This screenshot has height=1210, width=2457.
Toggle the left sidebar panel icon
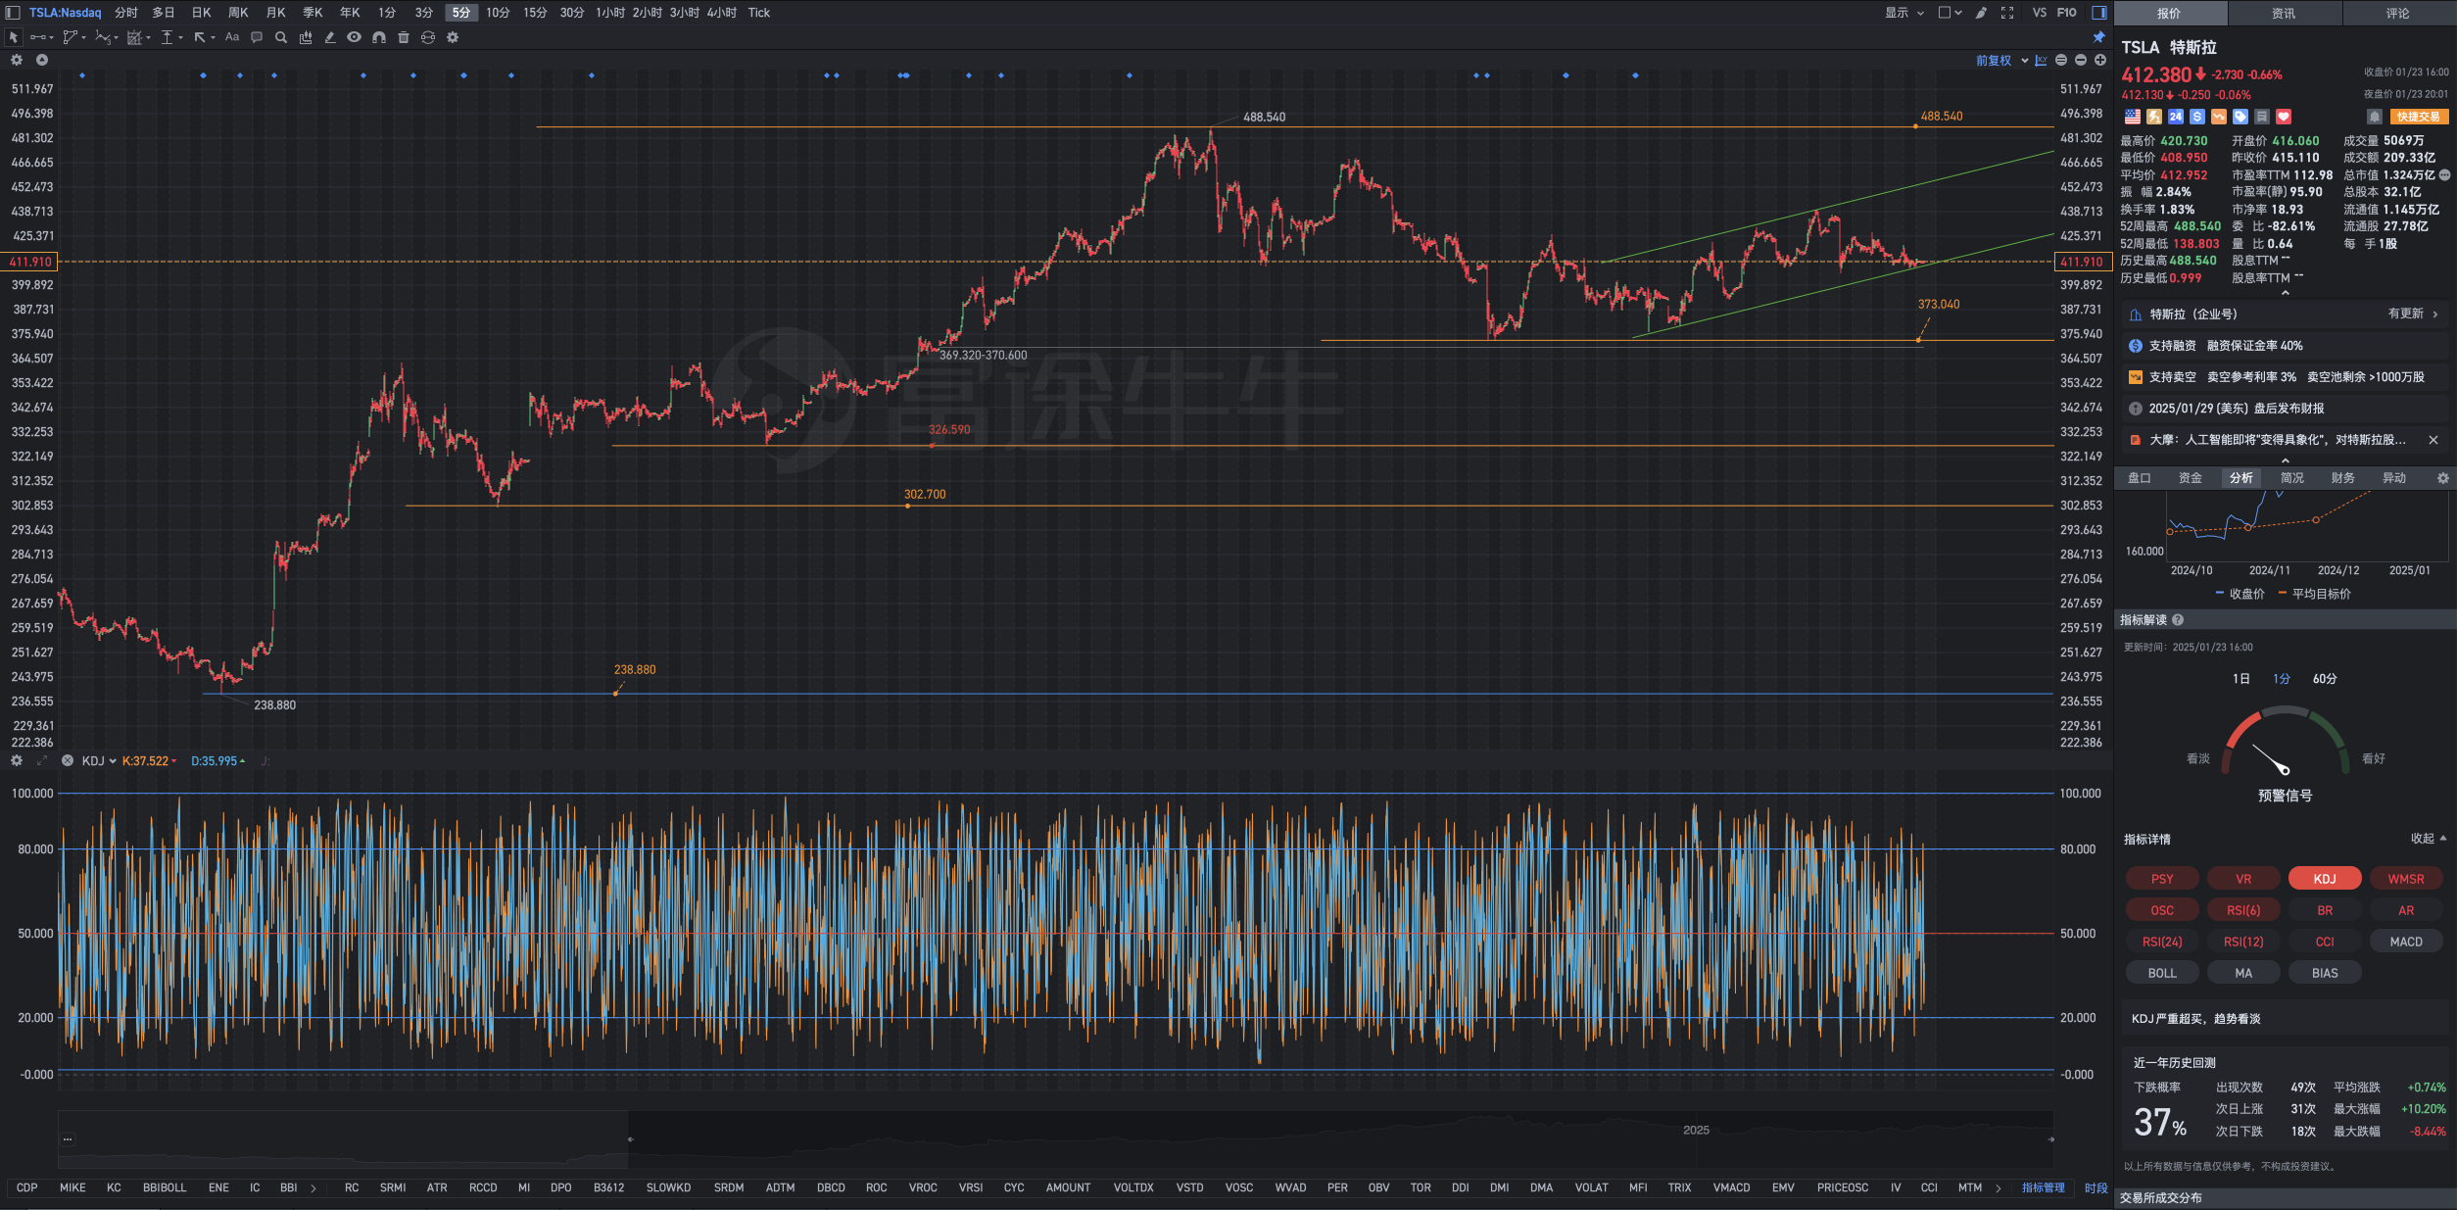pos(13,13)
